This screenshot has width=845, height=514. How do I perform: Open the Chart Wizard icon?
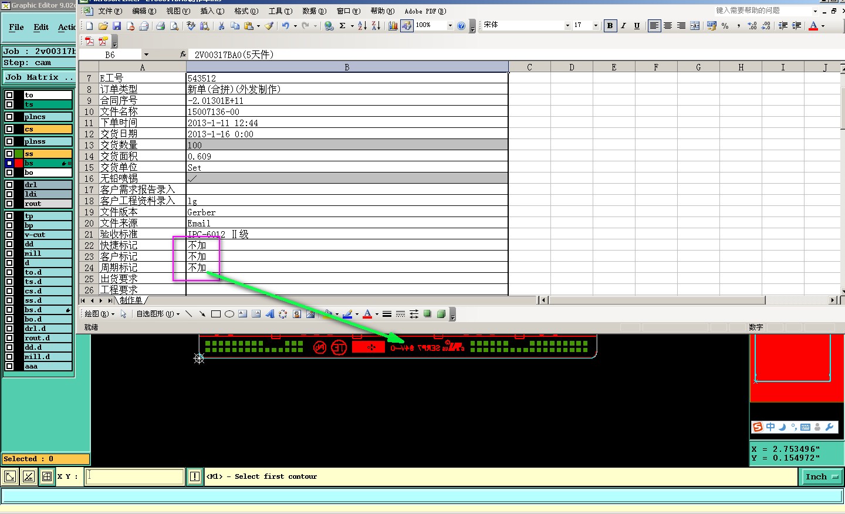(x=393, y=26)
